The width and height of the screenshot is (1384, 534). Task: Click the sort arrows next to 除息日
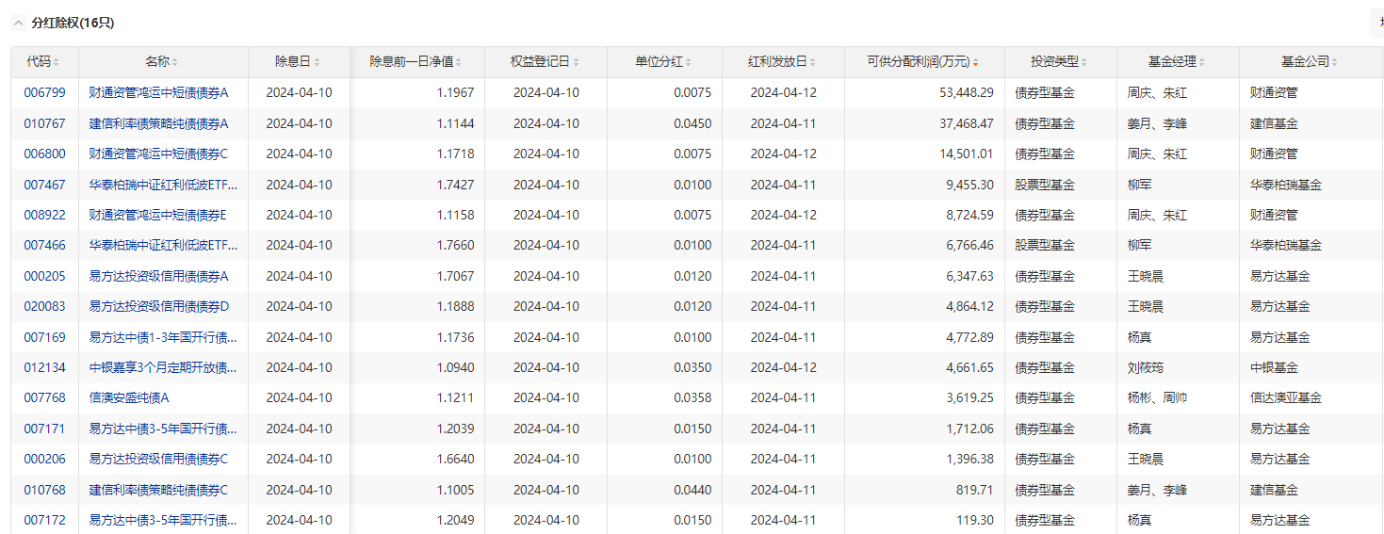click(317, 62)
